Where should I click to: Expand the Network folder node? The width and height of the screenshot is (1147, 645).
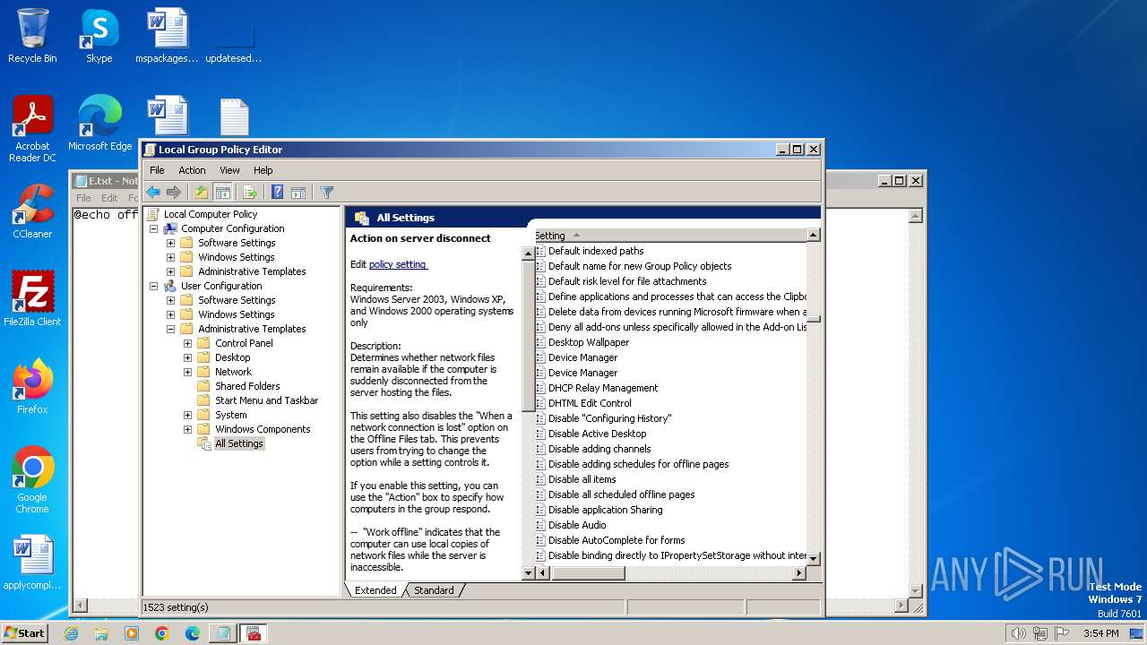[187, 372]
